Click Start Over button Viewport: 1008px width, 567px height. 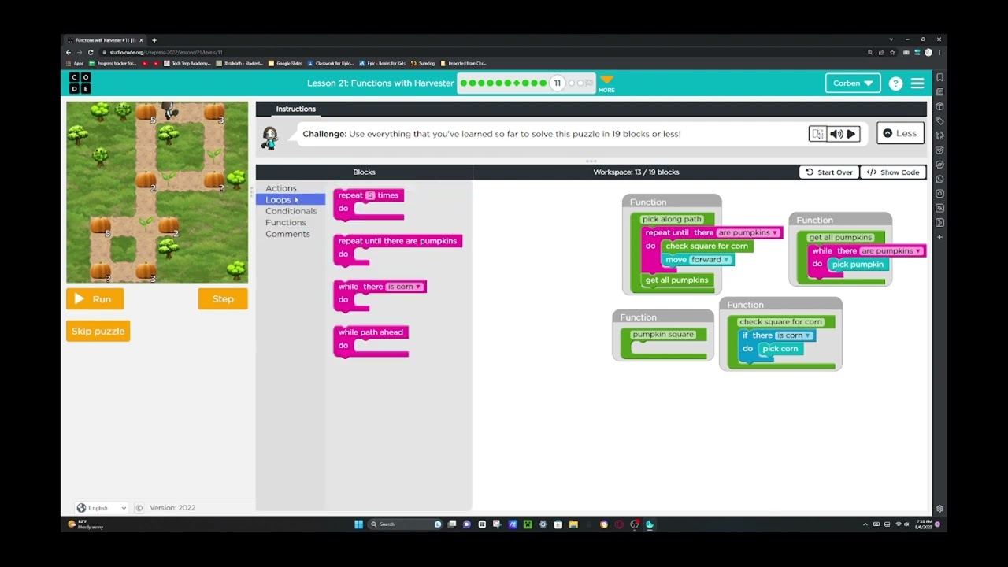pyautogui.click(x=829, y=172)
